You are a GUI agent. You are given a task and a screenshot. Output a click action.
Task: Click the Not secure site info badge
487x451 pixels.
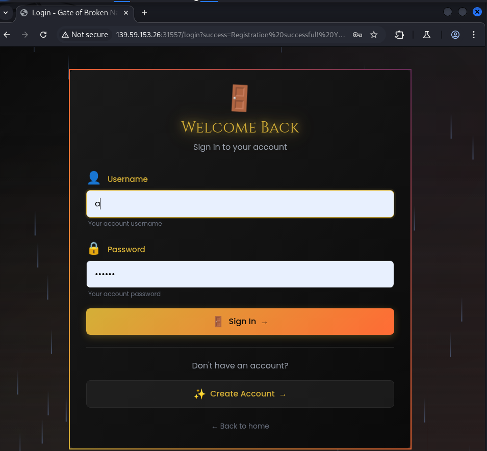85,35
